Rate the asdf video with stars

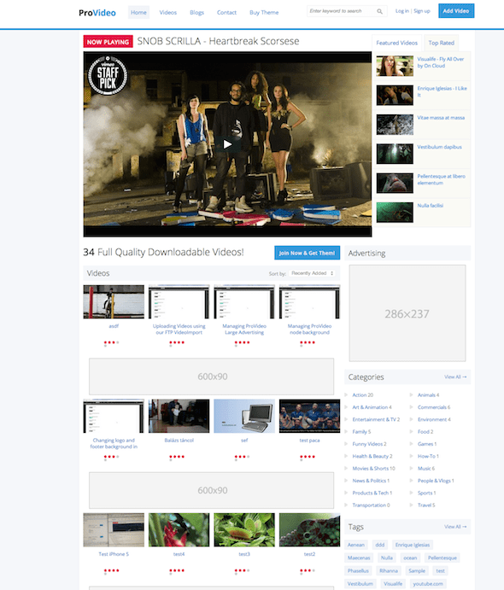click(x=111, y=342)
